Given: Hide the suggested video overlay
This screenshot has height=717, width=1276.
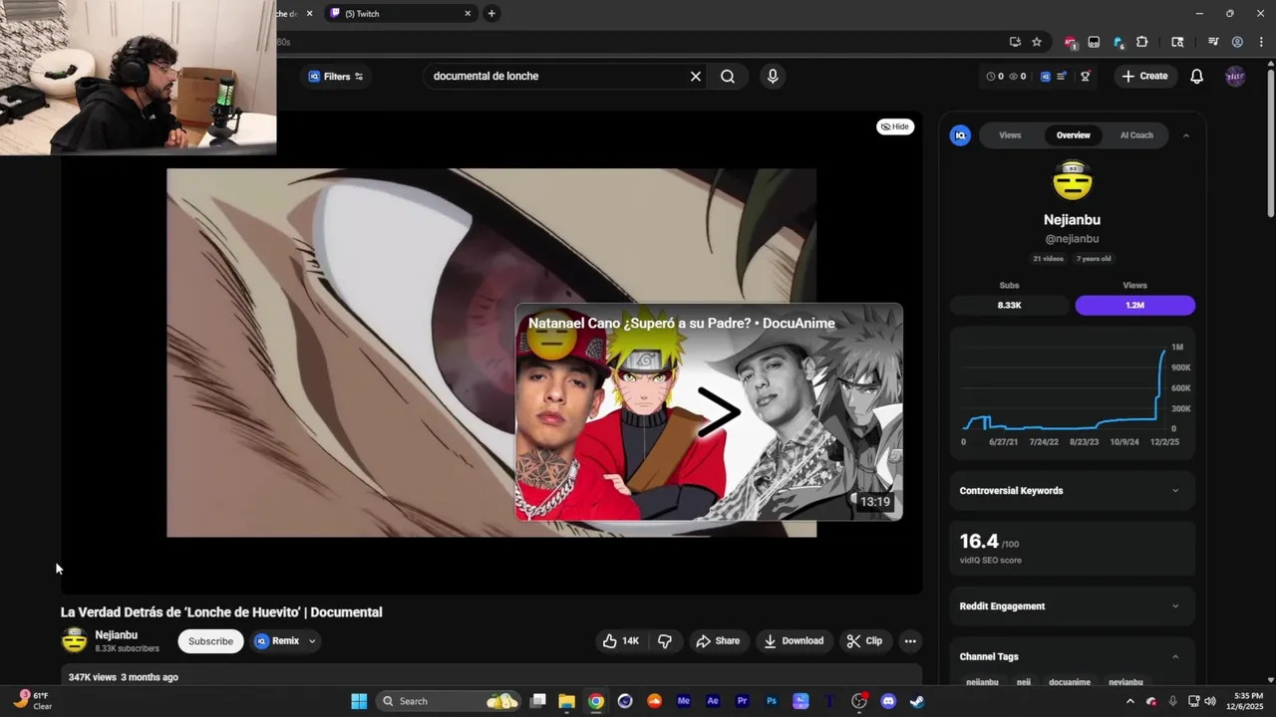Looking at the screenshot, I should click(895, 126).
